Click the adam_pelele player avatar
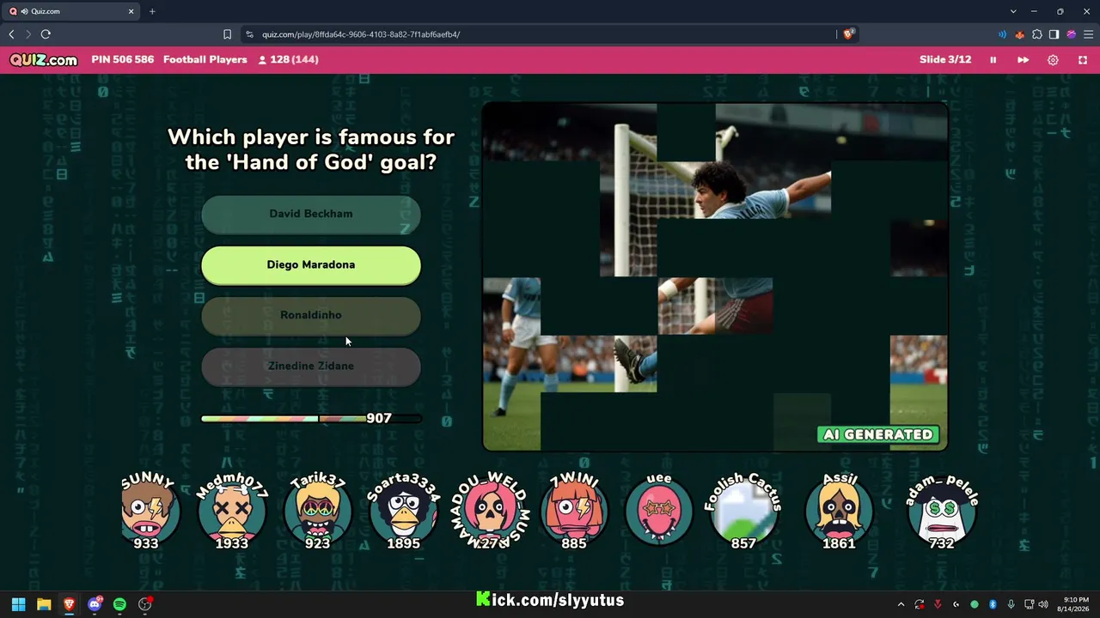This screenshot has width=1100, height=618. coord(942,511)
